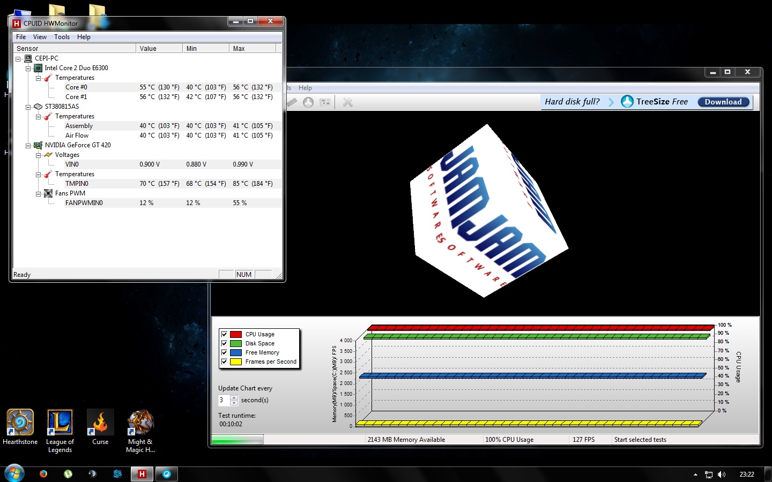
Task: Open uTorrent from the taskbar
Action: pyautogui.click(x=68, y=474)
